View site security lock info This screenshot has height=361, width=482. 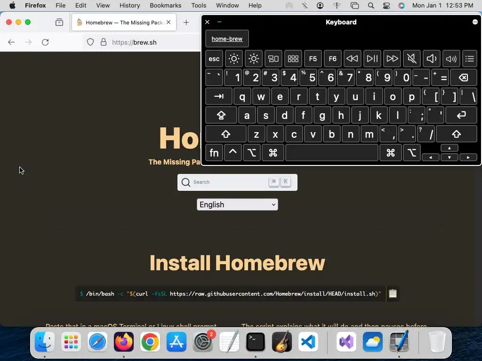(x=104, y=42)
